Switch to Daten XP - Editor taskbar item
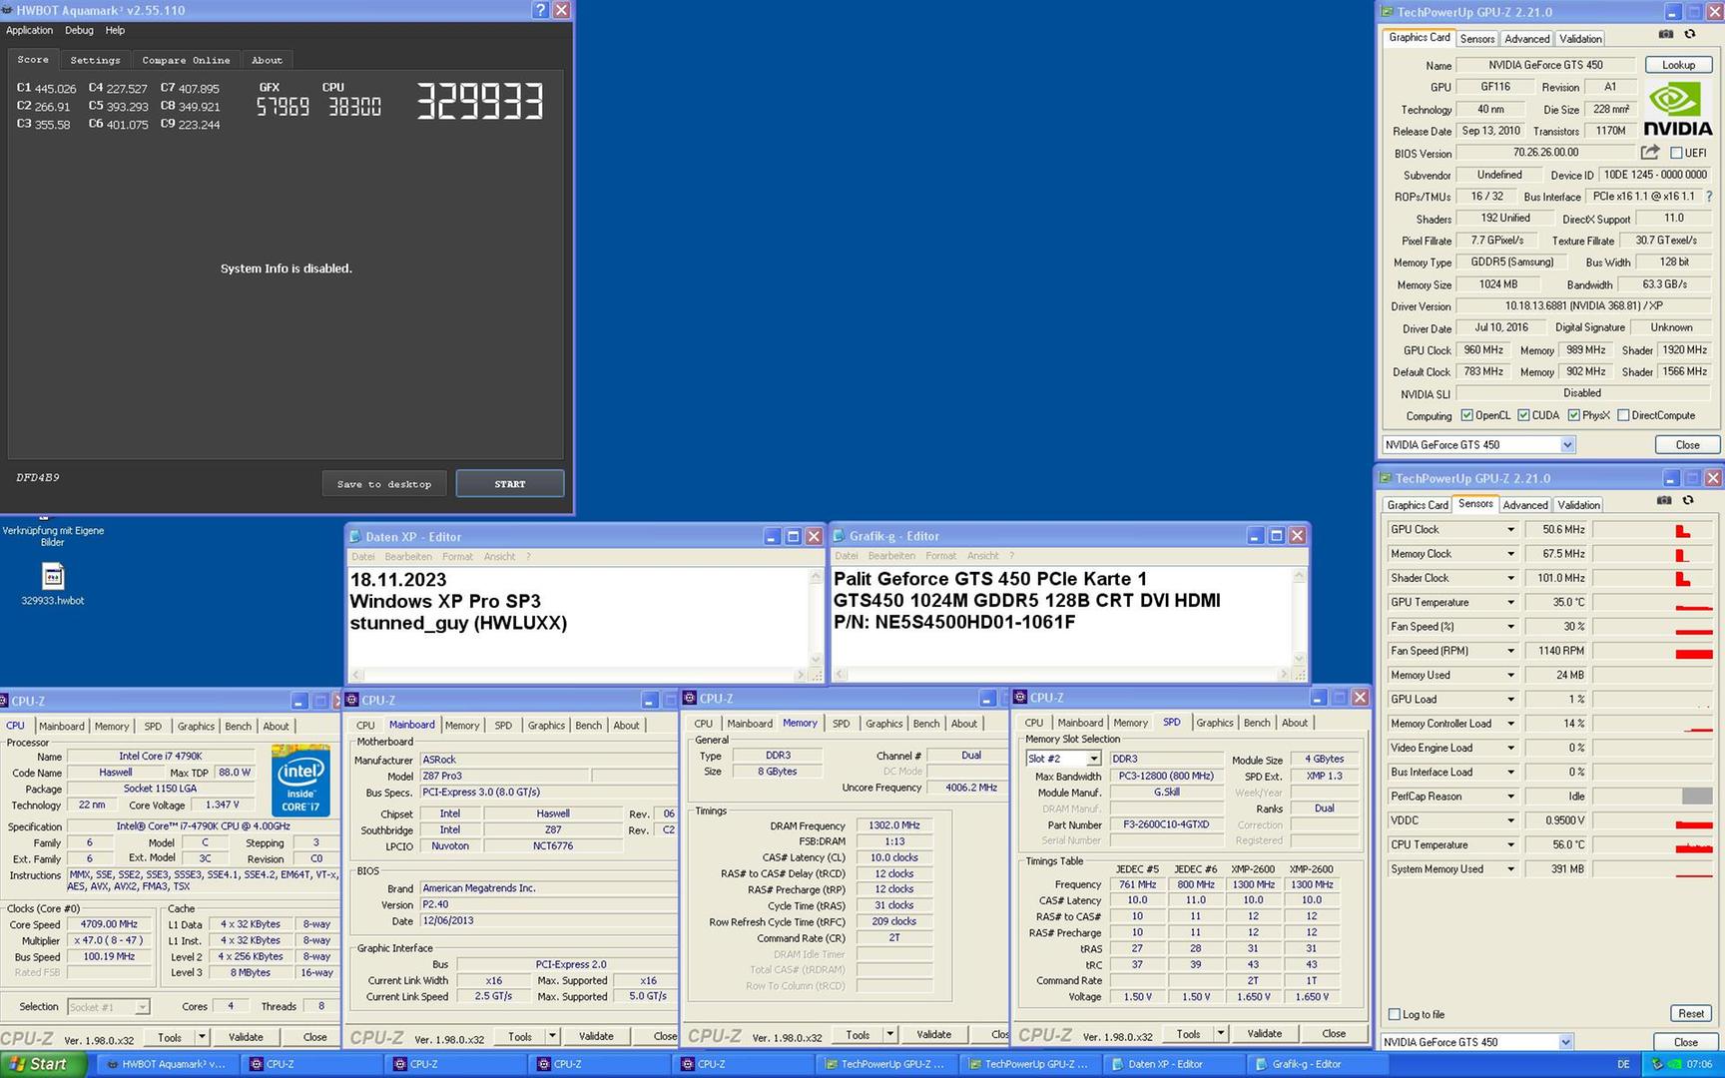Image resolution: width=1725 pixels, height=1078 pixels. coord(1174,1064)
